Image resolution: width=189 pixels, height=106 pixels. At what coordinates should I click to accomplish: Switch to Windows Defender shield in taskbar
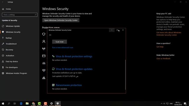coord(58,103)
